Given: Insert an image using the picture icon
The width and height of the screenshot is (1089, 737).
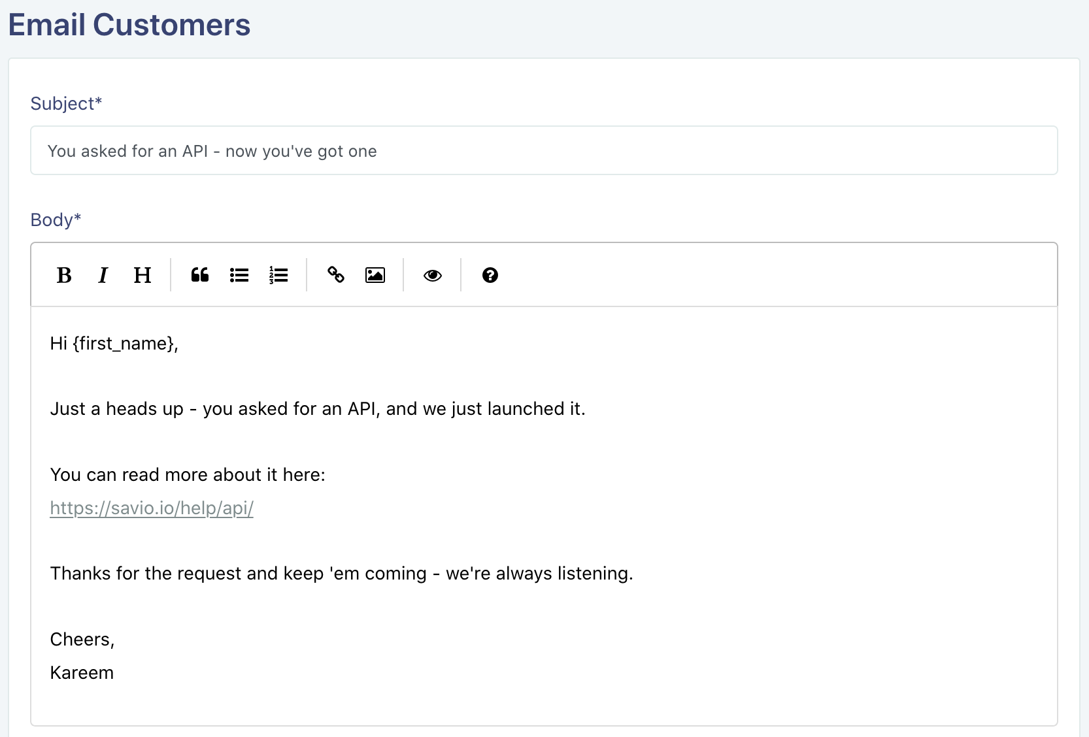Looking at the screenshot, I should tap(375, 275).
